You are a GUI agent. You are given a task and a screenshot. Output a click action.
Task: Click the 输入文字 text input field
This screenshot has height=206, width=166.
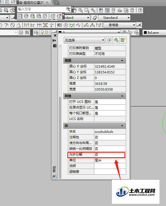coord(41,9)
